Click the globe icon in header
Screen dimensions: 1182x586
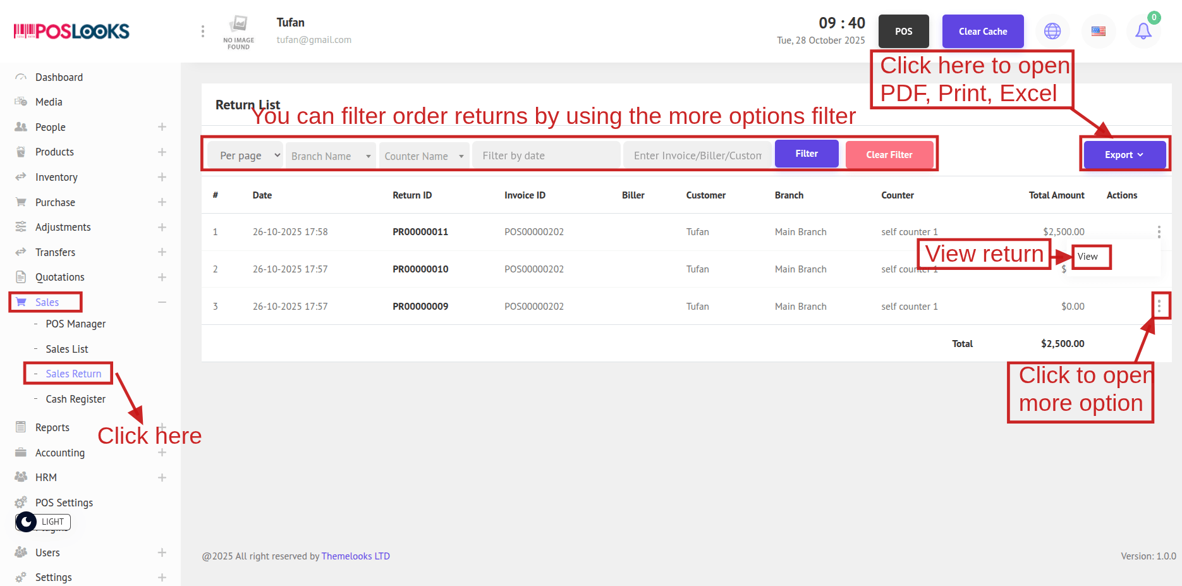(1052, 31)
